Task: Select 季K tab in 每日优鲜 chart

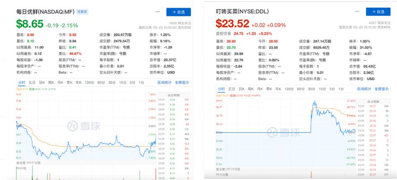Action: (70, 82)
